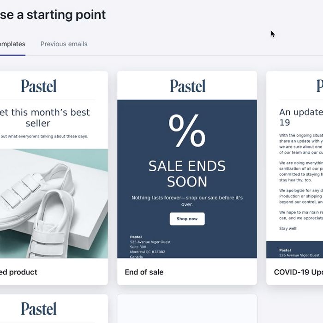Select the white sneakers product image
Screen dimensions: 323x323
click(46, 203)
